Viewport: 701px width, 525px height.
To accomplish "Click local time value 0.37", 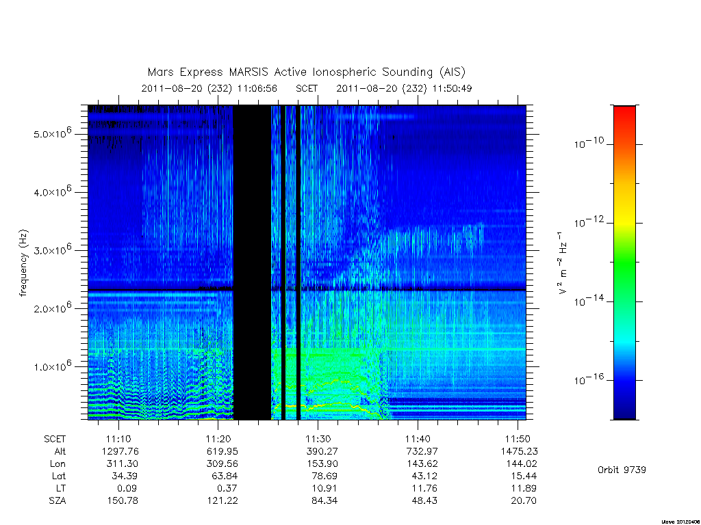I will (227, 488).
